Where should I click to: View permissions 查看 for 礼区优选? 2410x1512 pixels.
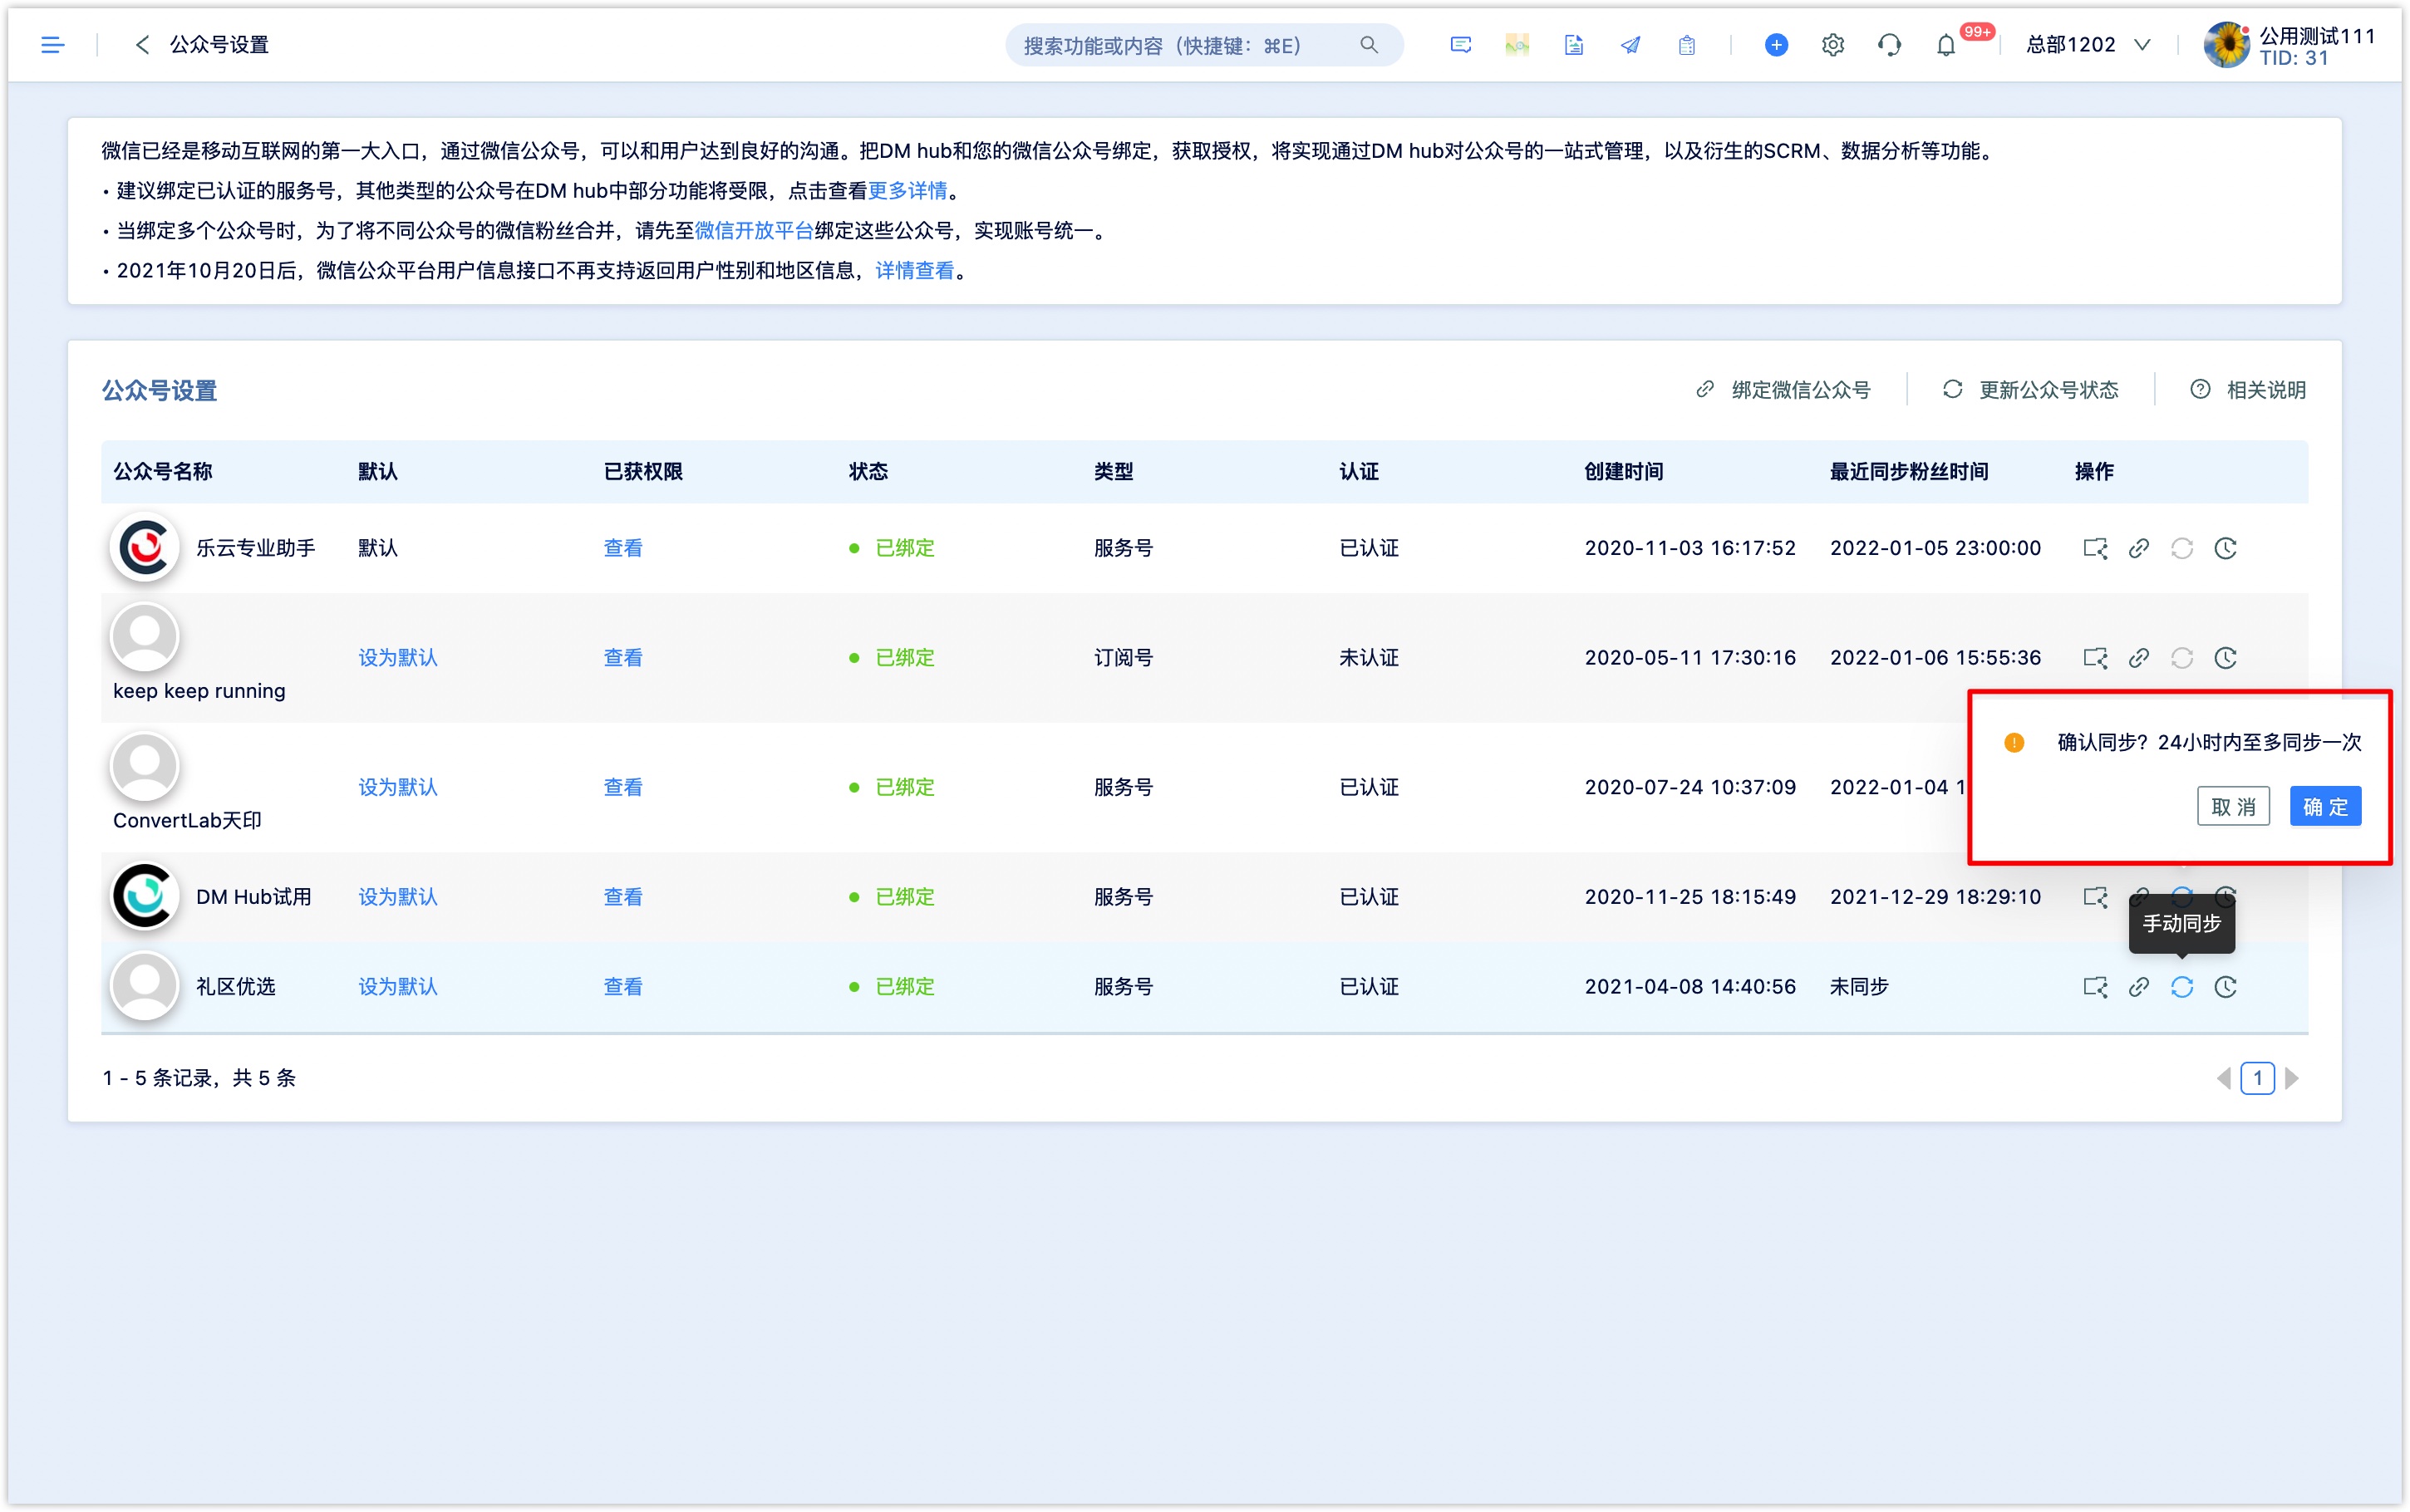[623, 987]
